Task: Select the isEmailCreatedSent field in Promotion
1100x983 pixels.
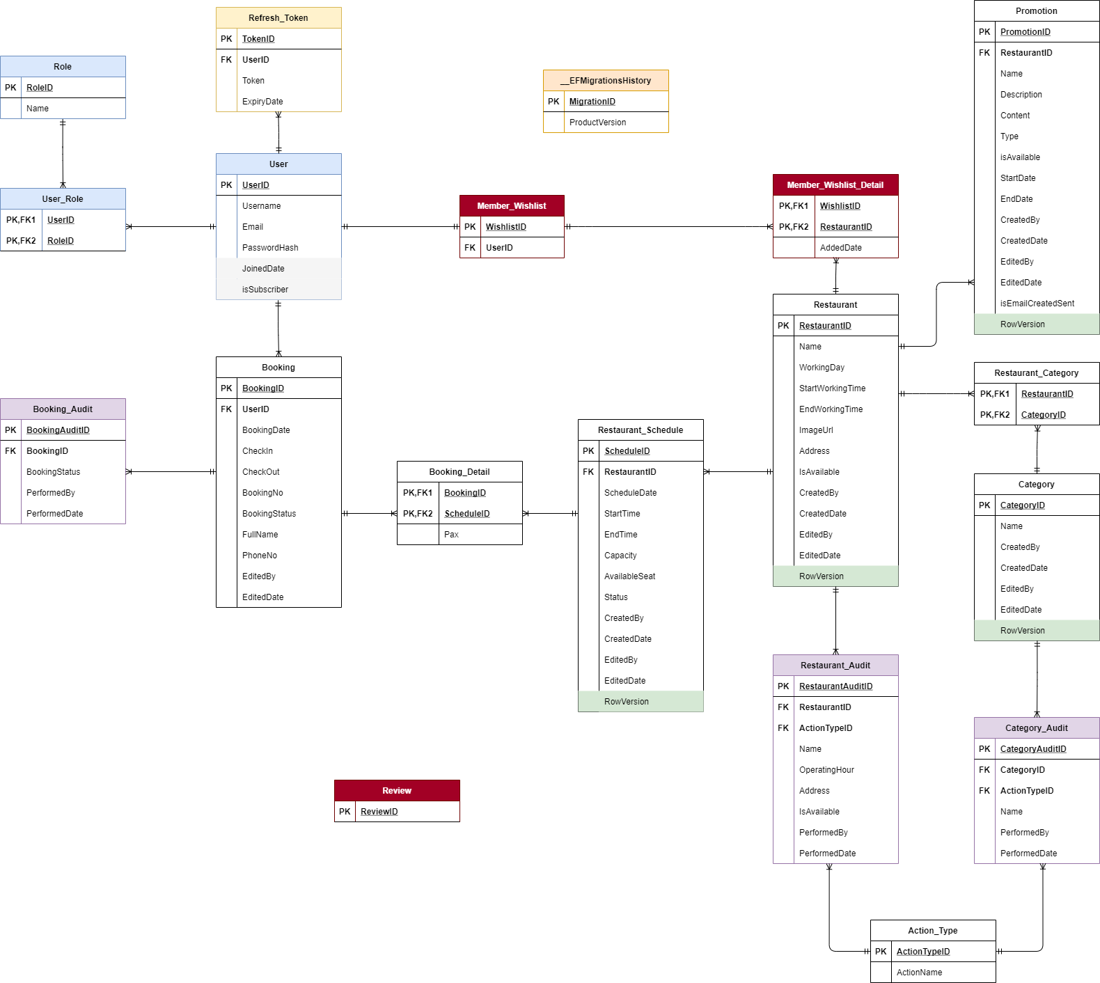Action: click(1037, 304)
